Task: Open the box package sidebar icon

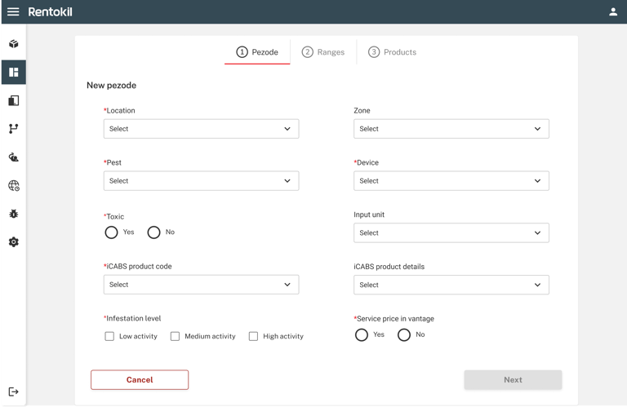Action: [x=14, y=44]
